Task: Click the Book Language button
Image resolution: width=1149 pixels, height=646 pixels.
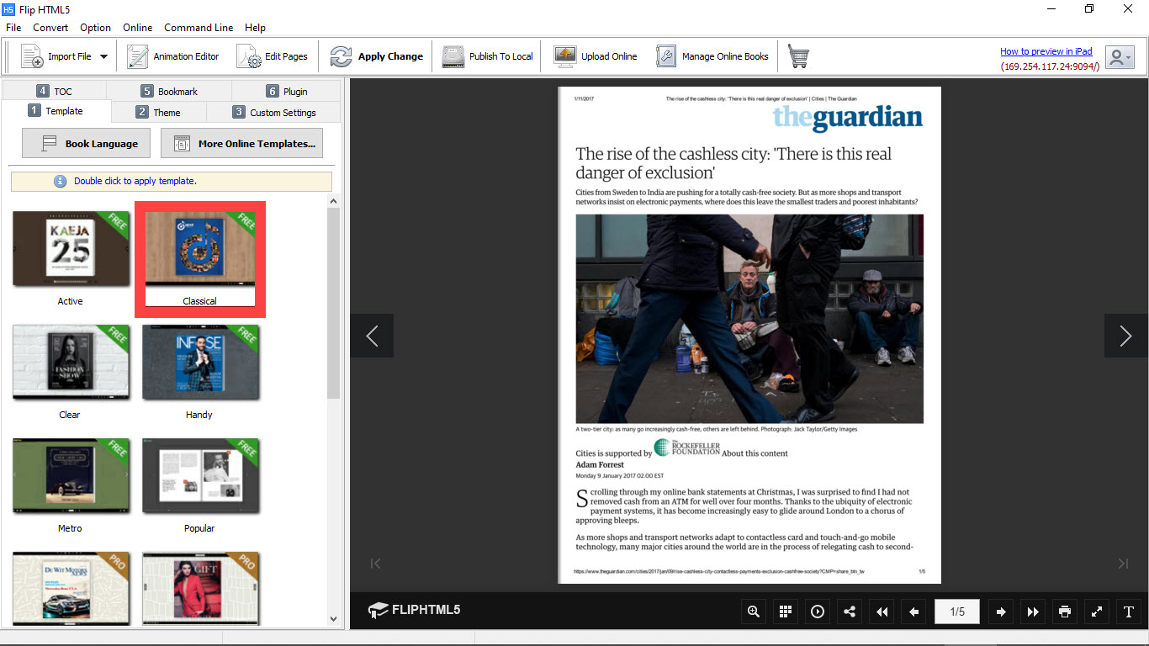Action: point(86,143)
